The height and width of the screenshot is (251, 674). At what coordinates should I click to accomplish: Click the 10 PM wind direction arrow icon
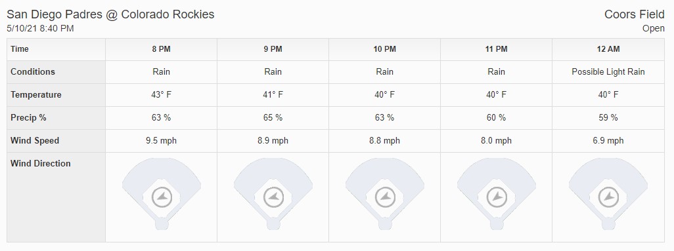[385, 197]
